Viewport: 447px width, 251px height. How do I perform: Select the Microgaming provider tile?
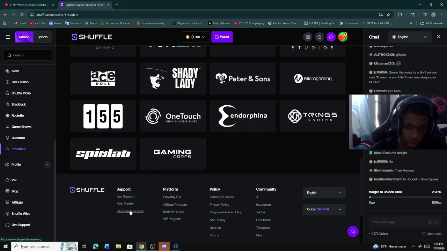click(313, 78)
